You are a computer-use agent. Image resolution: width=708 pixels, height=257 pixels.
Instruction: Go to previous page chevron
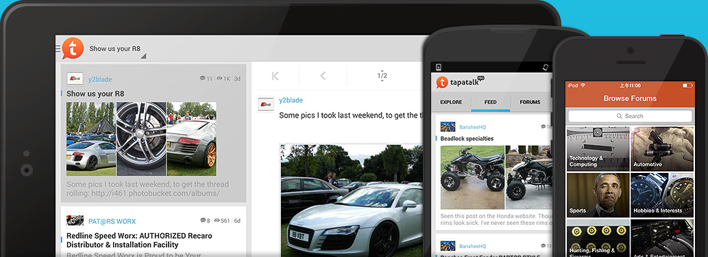(x=323, y=76)
